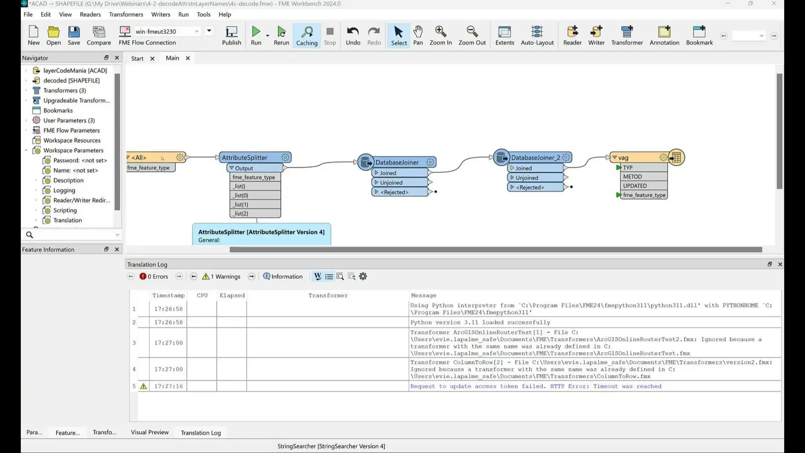The image size is (805, 453).
Task: Click the Compare button
Action: pos(99,35)
